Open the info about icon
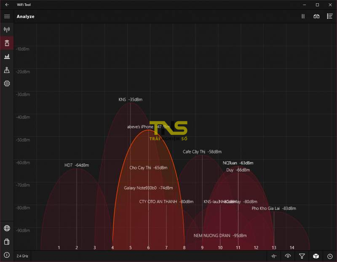337x262 pixels. (7, 255)
